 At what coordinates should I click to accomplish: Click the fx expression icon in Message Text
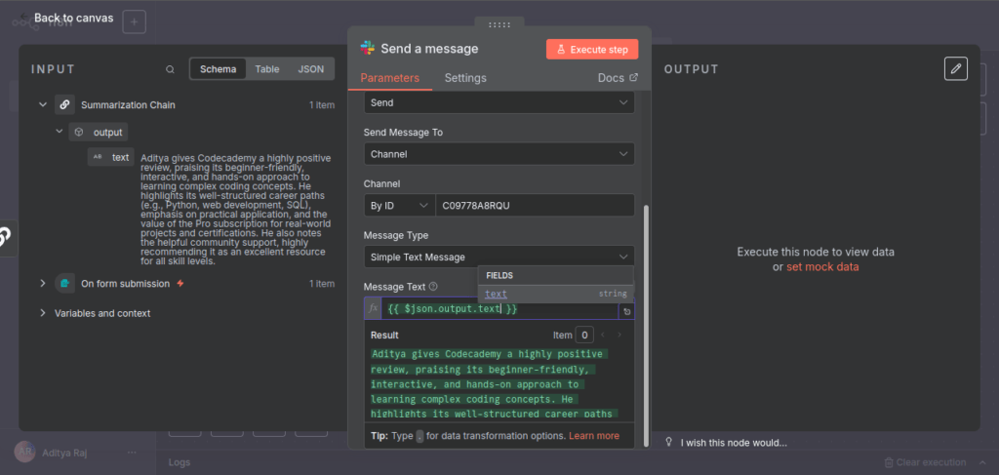372,308
